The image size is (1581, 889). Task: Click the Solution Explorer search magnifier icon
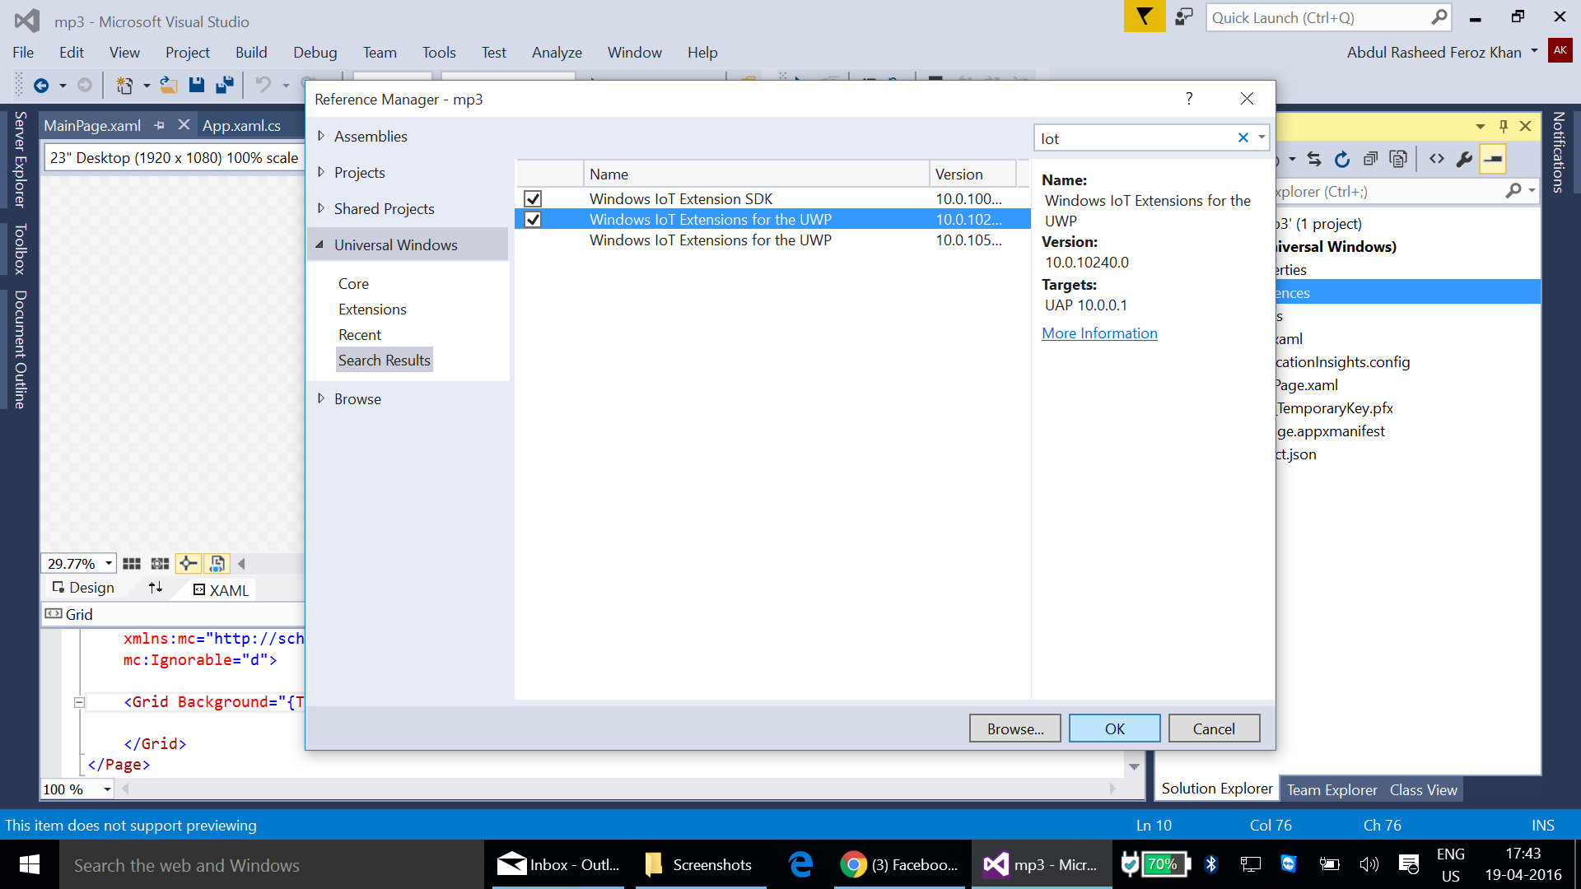[1513, 191]
